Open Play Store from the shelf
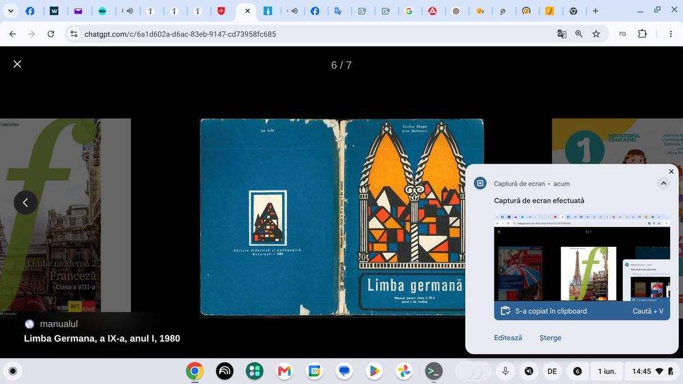Image resolution: width=683 pixels, height=384 pixels. (374, 371)
